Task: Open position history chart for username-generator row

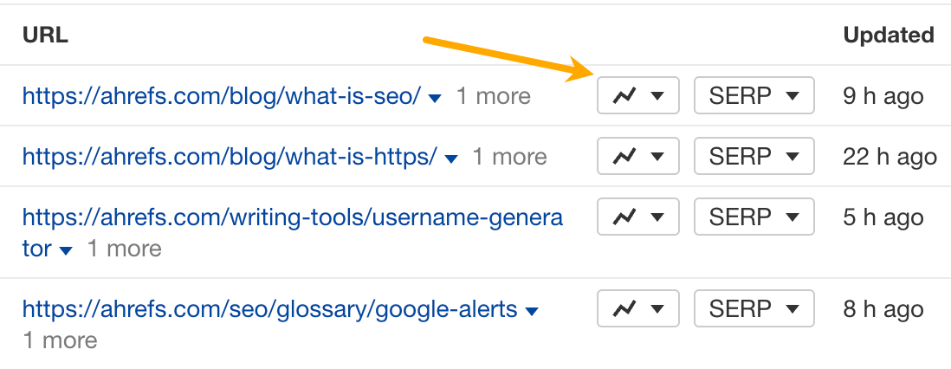Action: tap(637, 217)
